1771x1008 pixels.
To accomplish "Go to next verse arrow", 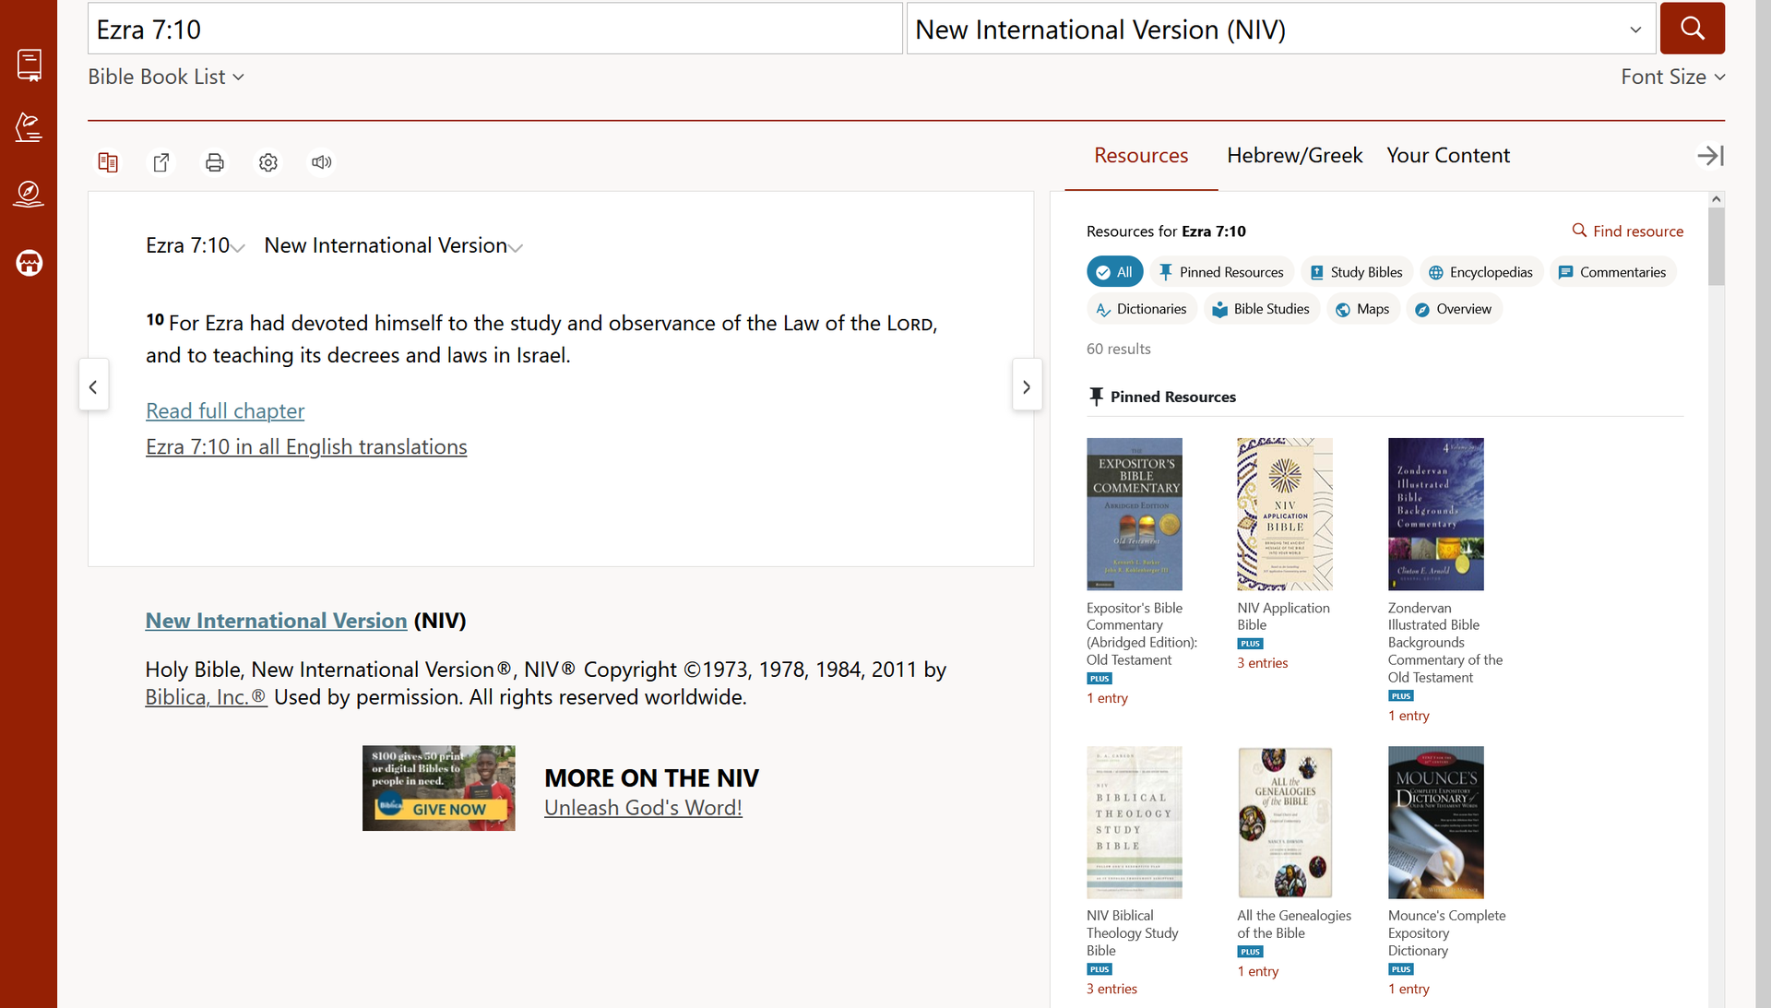I will pyautogui.click(x=1027, y=386).
